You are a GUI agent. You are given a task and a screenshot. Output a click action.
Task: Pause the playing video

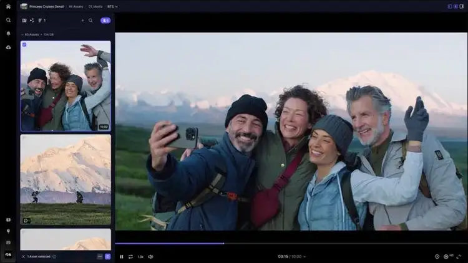point(122,256)
